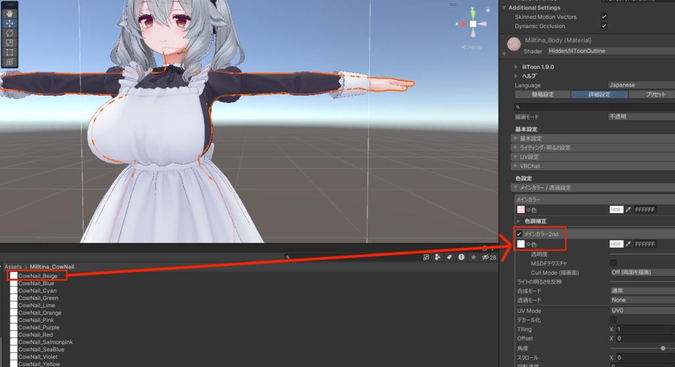This screenshot has width=675, height=367.
Task: Collapse メインカラー / 透過設定 section
Action: coord(593,188)
